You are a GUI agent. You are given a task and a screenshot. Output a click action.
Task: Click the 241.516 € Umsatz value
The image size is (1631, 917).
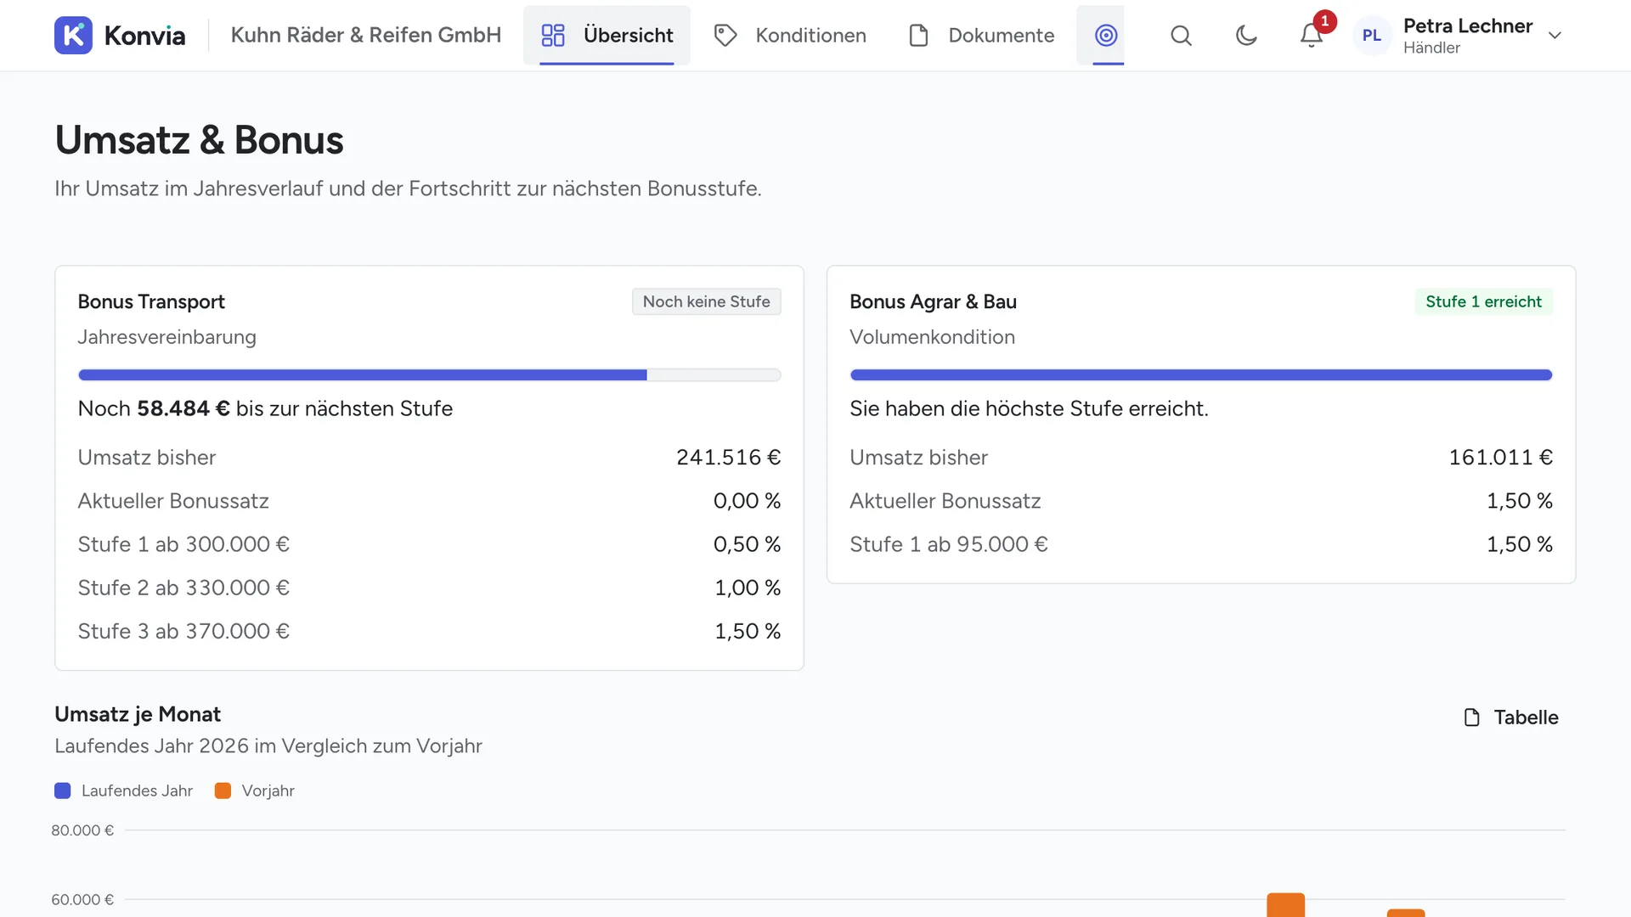(728, 457)
